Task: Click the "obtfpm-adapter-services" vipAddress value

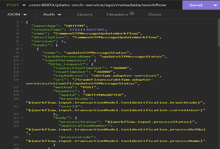Action: (x=125, y=76)
